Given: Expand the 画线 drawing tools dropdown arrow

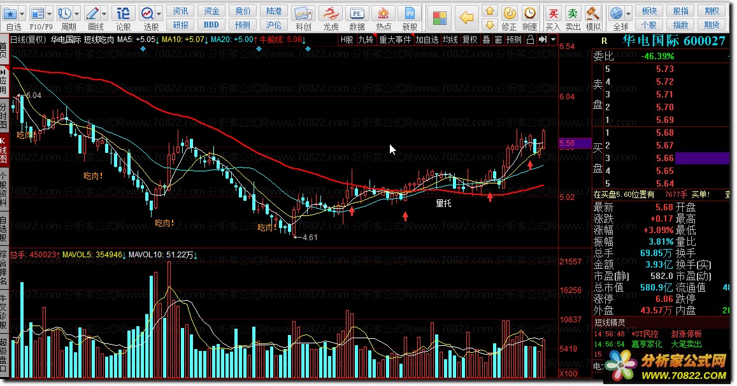Looking at the screenshot, I should click(x=104, y=13).
